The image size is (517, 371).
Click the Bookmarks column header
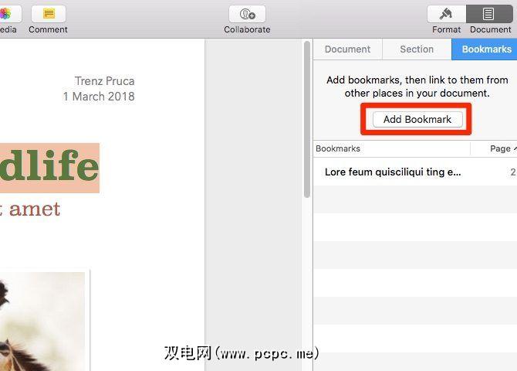(392, 148)
